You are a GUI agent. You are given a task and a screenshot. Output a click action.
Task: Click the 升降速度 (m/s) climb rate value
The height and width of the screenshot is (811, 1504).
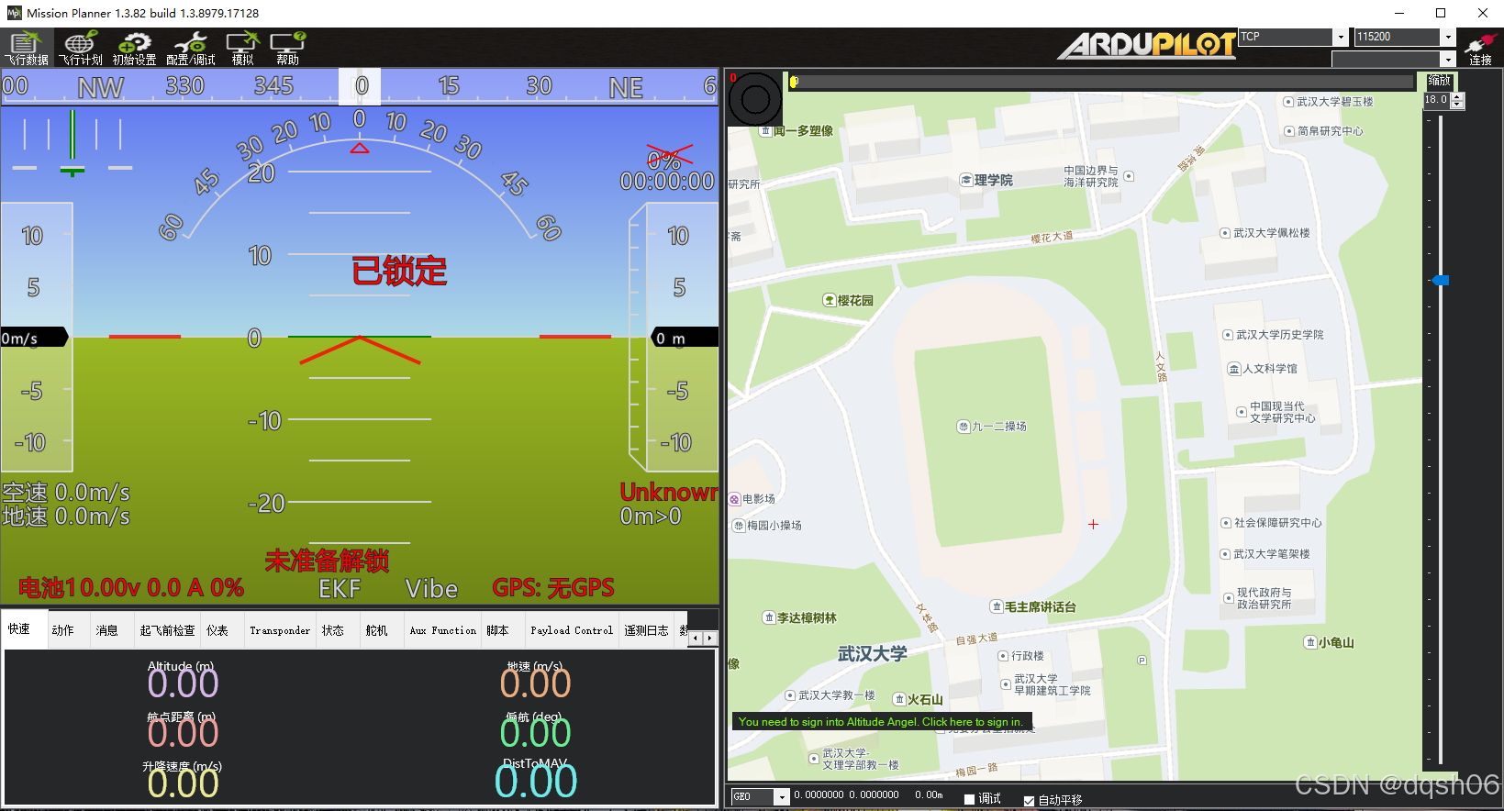(x=183, y=783)
